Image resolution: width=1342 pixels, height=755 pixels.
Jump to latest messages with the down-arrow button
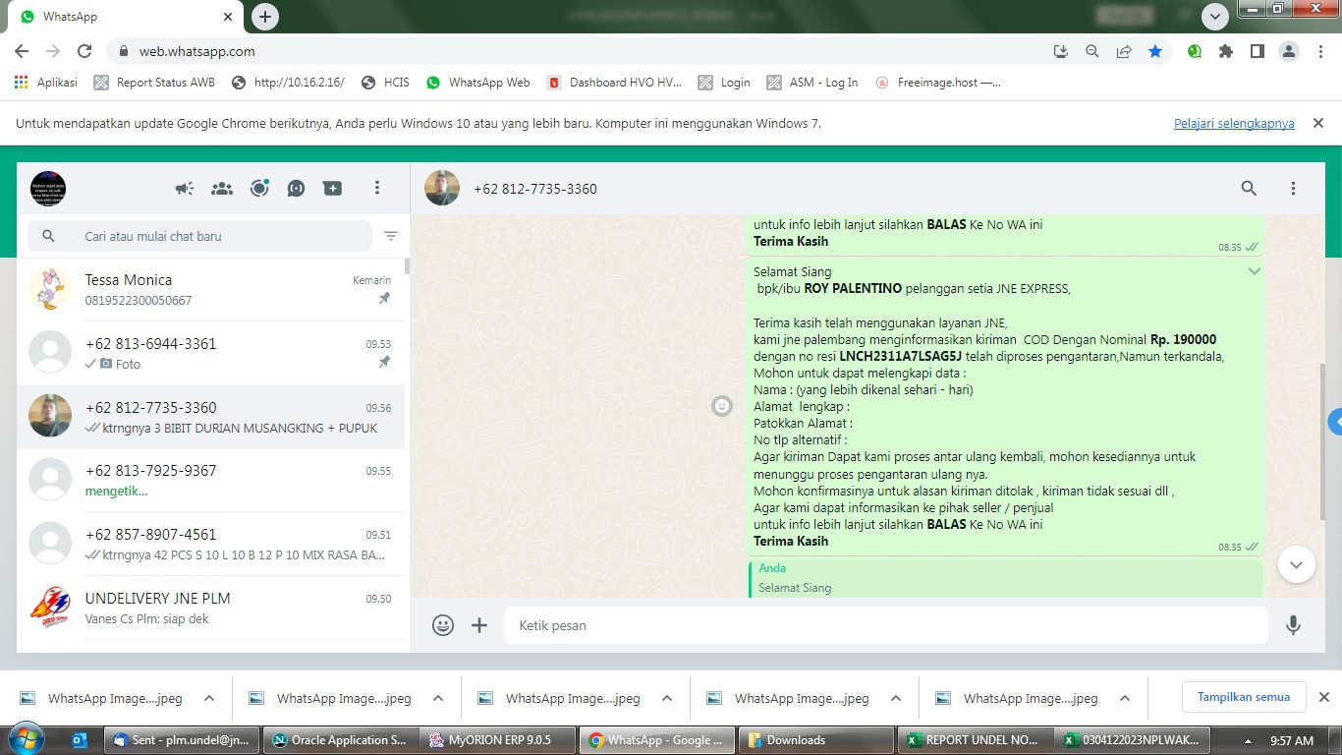point(1296,564)
